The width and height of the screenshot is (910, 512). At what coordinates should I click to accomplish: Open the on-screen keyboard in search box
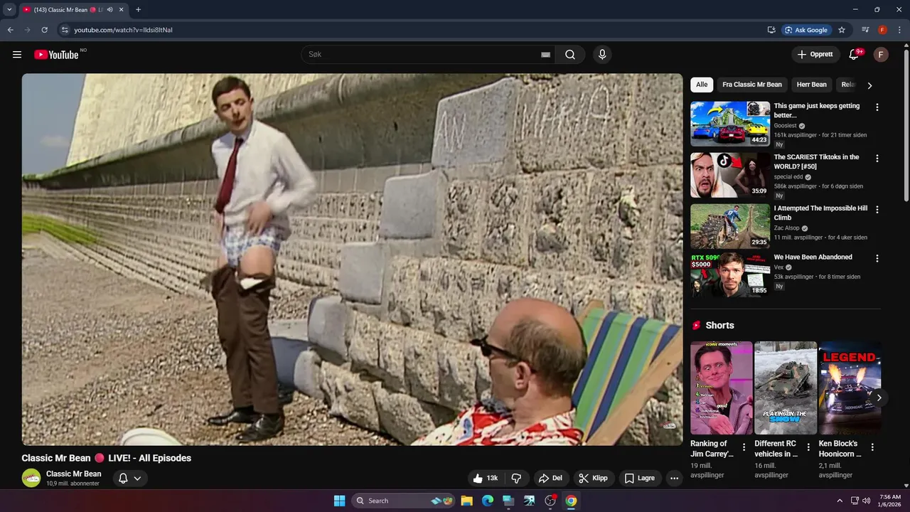(x=545, y=55)
